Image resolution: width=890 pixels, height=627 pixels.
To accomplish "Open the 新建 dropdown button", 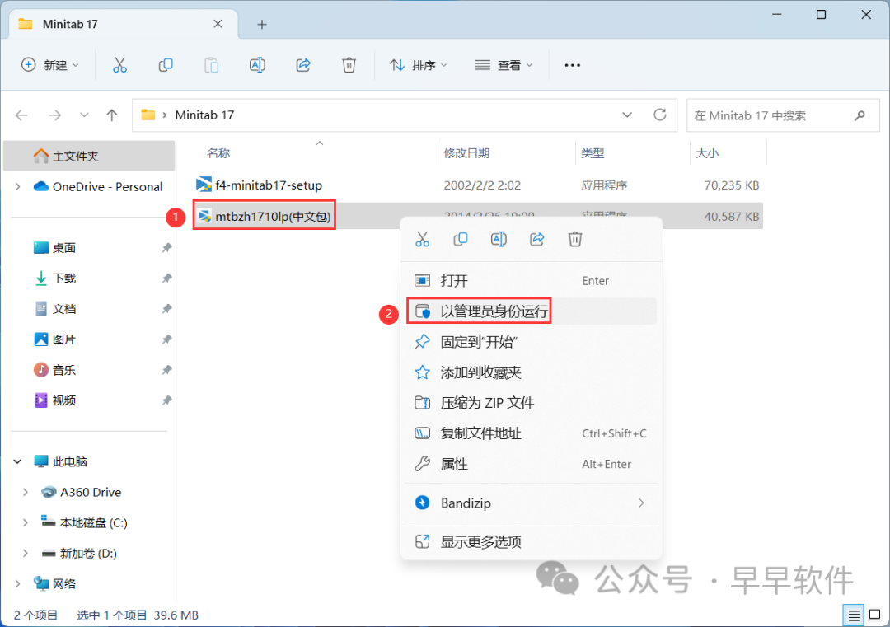I will (50, 65).
